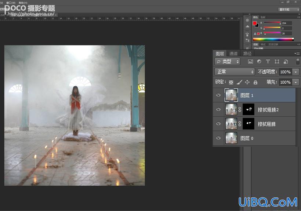Viewport: 301px width, 211px height.
Task: Lock all with the padlock icon
Action: (x=255, y=82)
